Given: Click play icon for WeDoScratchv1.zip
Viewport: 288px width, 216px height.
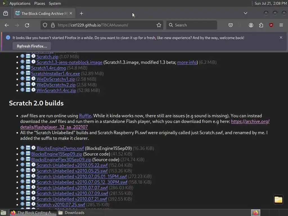Looking at the screenshot, I should 33,79.
